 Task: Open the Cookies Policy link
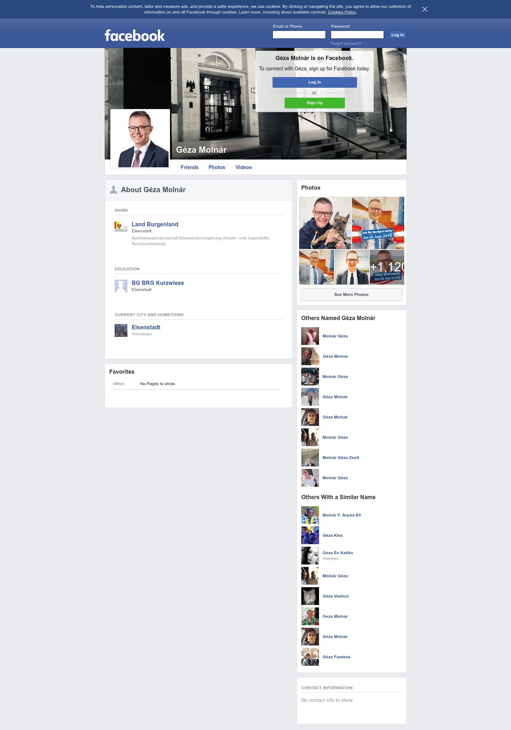[x=342, y=12]
